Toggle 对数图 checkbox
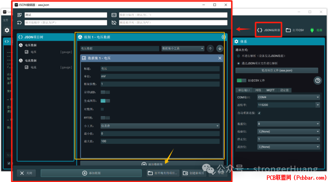The image size is (328, 182). (102, 109)
